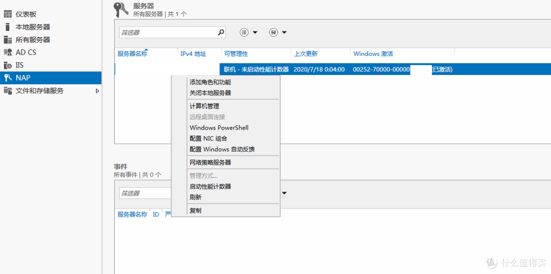Select the 本地服务器 sidebar icon
The height and width of the screenshot is (274, 551).
tap(8, 27)
